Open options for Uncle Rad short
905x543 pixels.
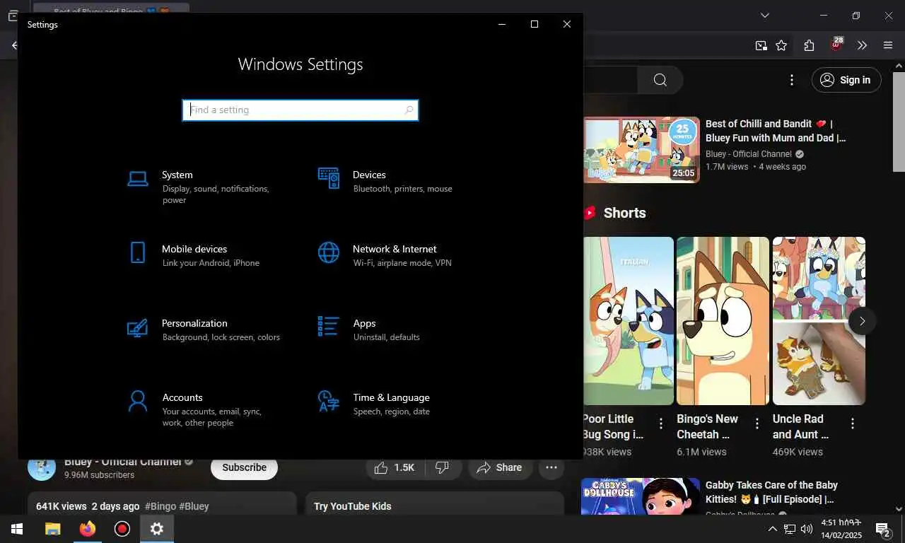click(x=852, y=423)
